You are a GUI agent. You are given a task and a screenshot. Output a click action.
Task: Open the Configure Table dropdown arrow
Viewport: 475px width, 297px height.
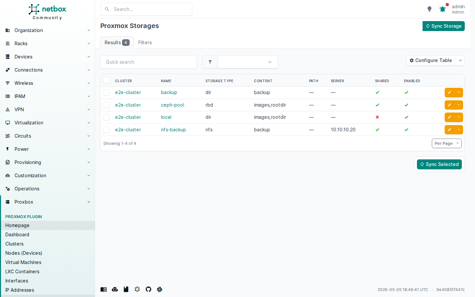(460, 60)
